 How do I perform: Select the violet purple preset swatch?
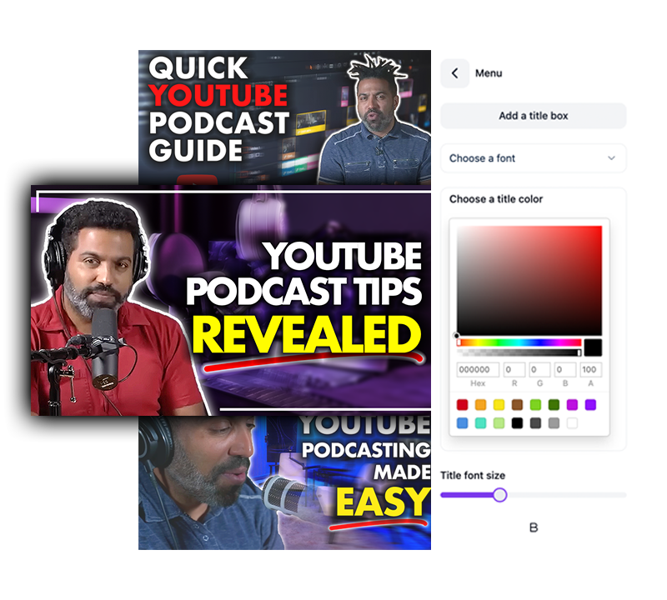[x=590, y=404]
